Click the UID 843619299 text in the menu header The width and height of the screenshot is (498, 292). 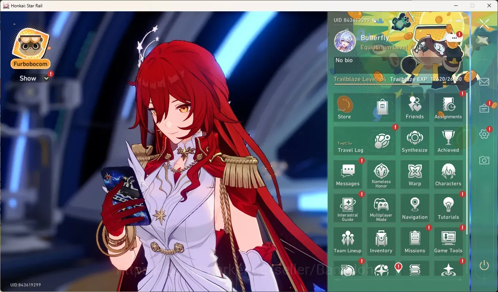(x=352, y=20)
